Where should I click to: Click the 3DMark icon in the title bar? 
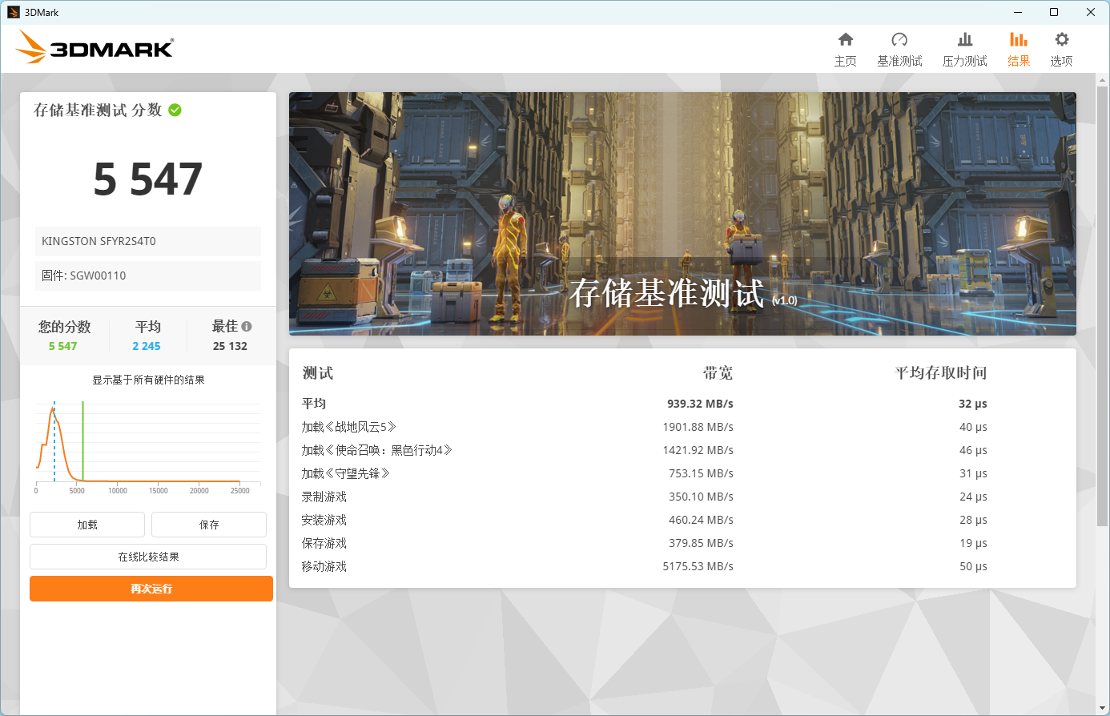[15, 11]
